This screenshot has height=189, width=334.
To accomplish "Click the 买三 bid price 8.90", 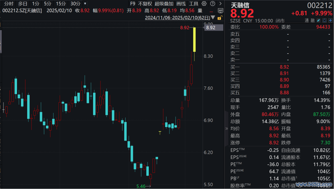I will [285, 80].
